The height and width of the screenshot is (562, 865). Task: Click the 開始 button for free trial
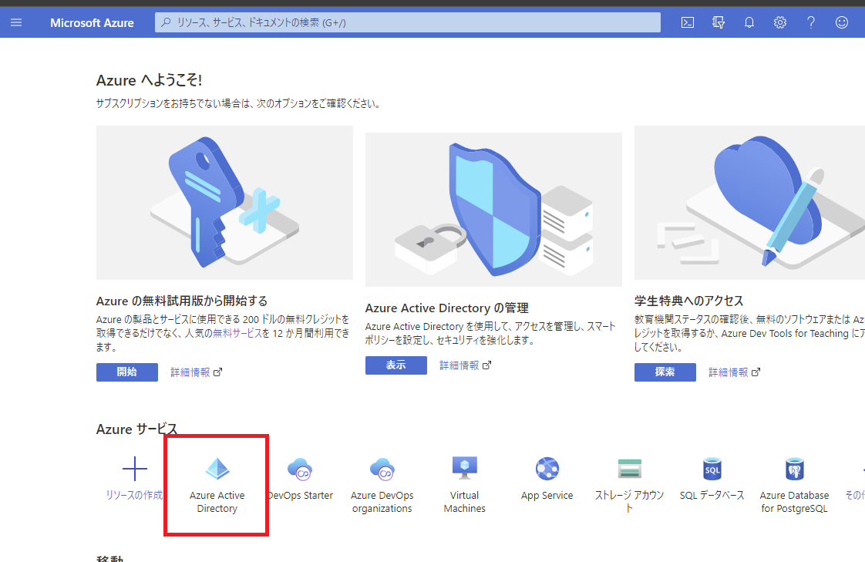pos(126,372)
